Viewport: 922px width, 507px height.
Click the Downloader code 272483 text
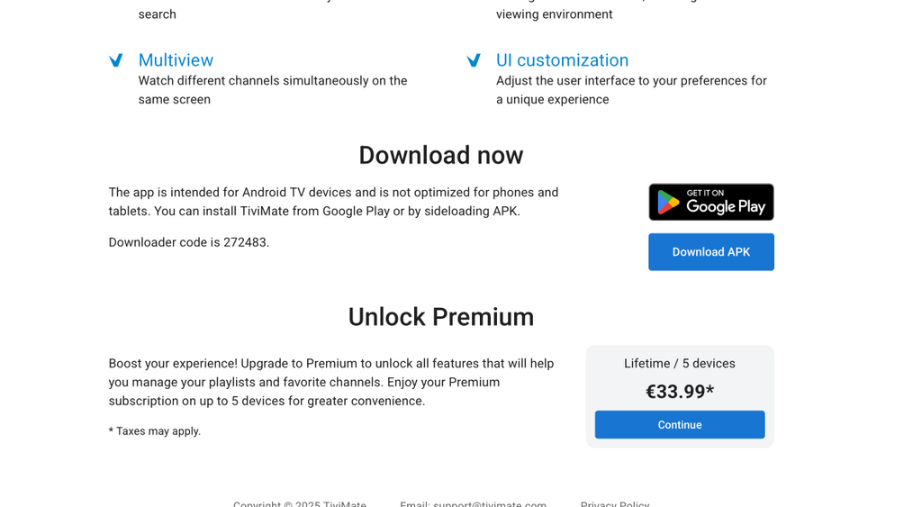(189, 242)
